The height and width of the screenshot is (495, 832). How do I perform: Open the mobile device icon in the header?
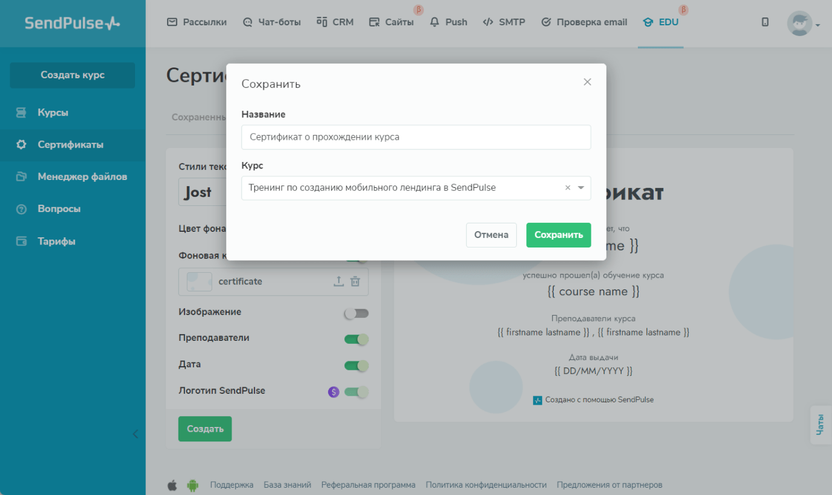point(765,22)
